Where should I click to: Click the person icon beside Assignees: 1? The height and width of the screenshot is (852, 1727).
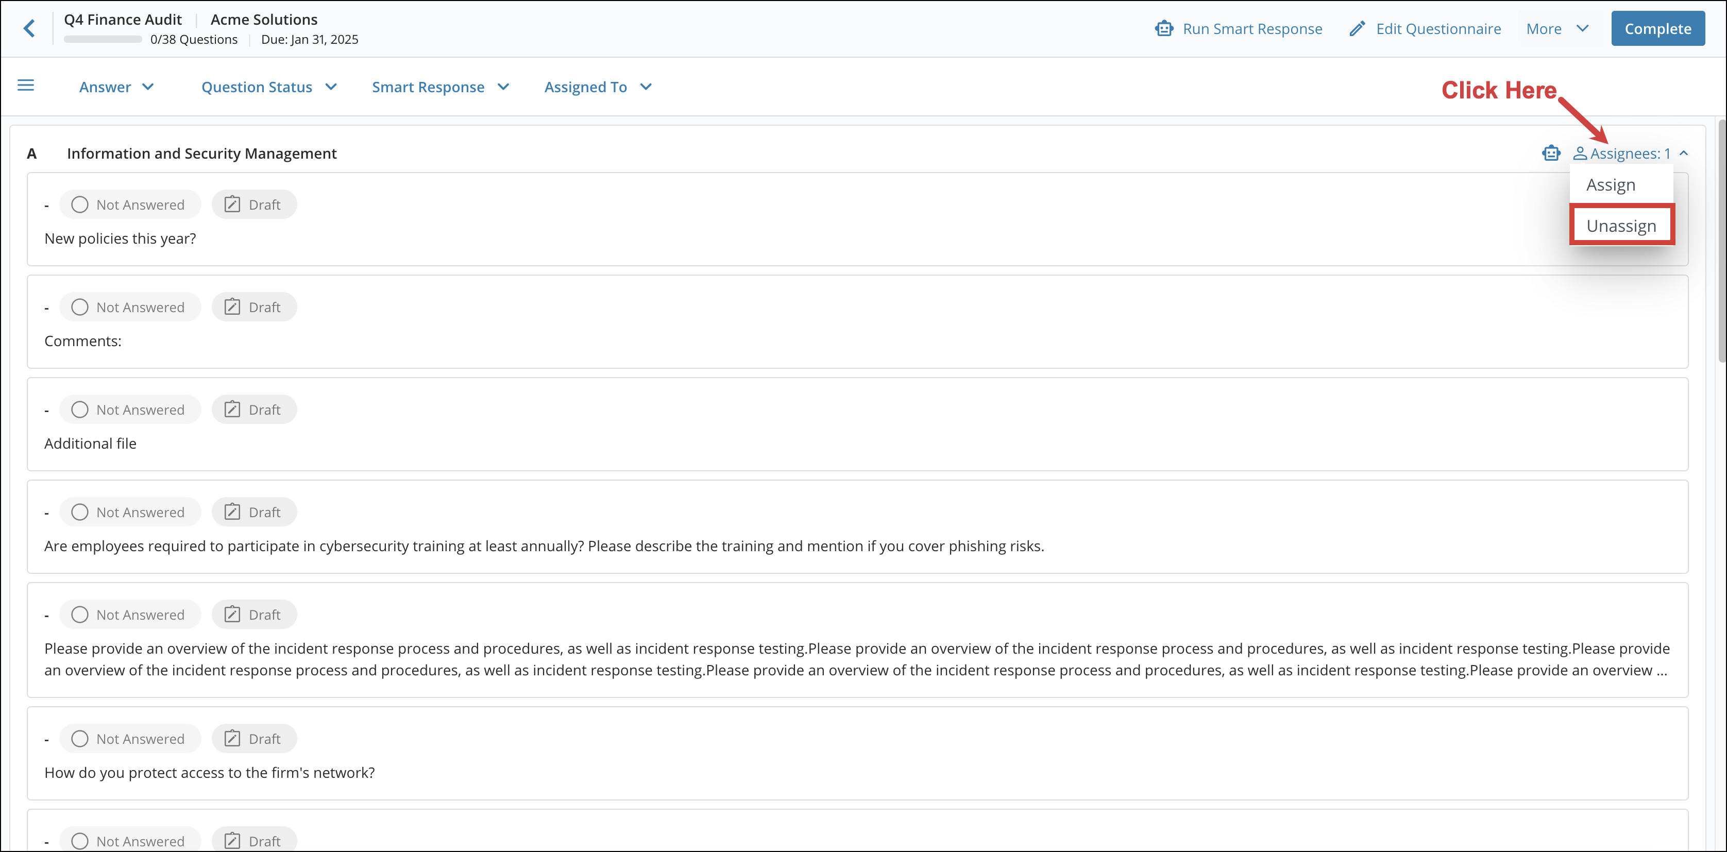click(x=1580, y=154)
